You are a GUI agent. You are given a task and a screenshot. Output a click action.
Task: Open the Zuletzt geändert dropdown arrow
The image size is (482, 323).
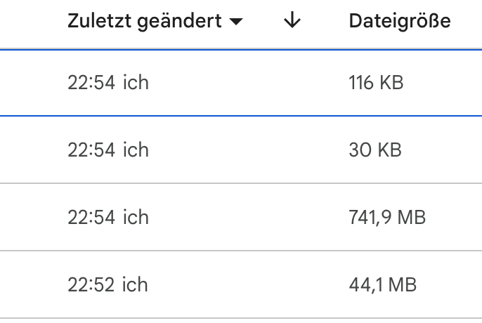pyautogui.click(x=237, y=22)
